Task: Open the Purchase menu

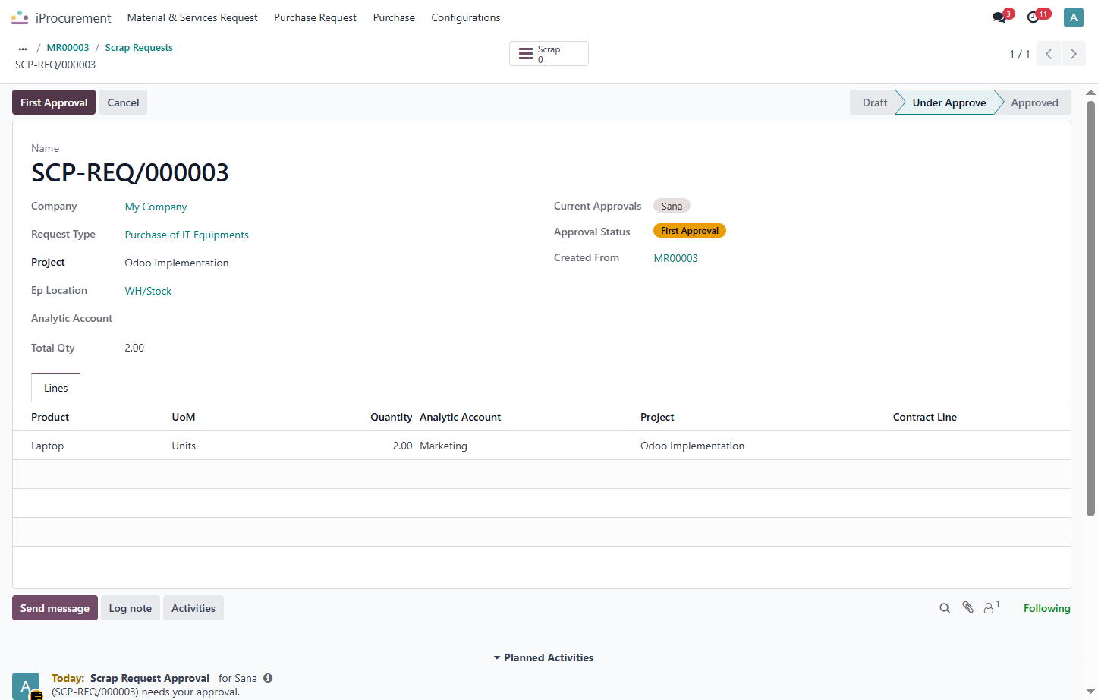Action: click(x=394, y=17)
